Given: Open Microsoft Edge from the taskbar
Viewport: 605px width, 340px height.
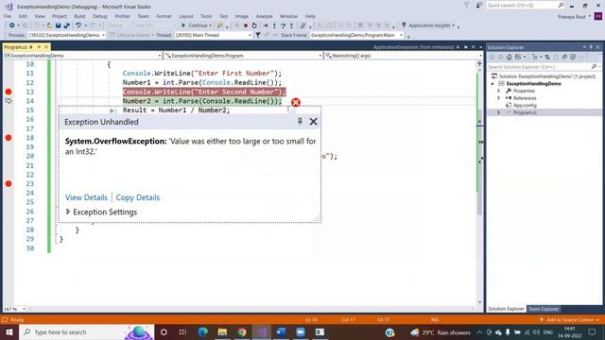Looking at the screenshot, I should (202, 331).
